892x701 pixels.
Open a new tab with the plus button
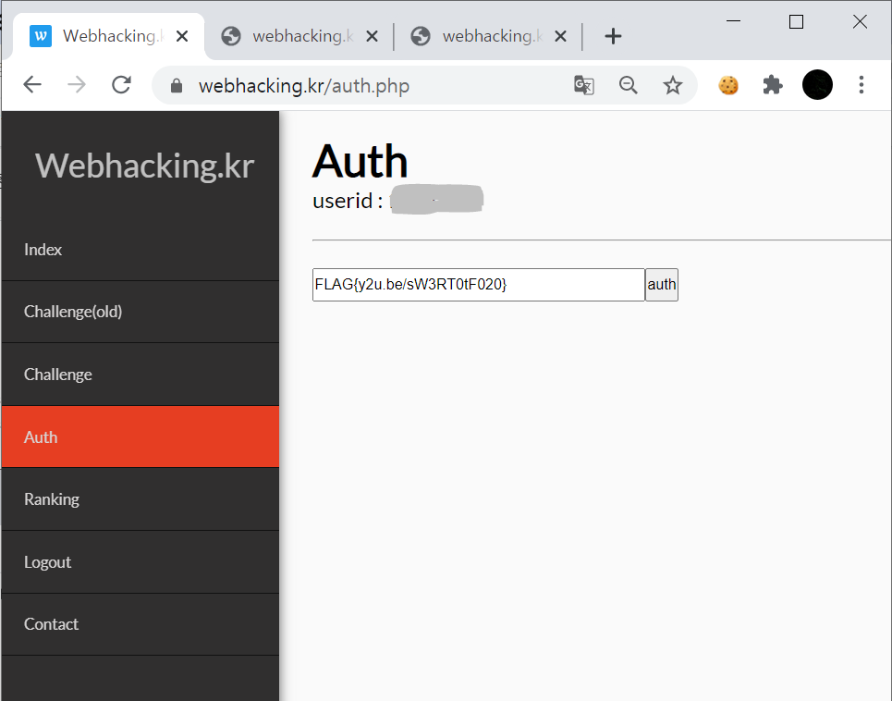pos(613,36)
